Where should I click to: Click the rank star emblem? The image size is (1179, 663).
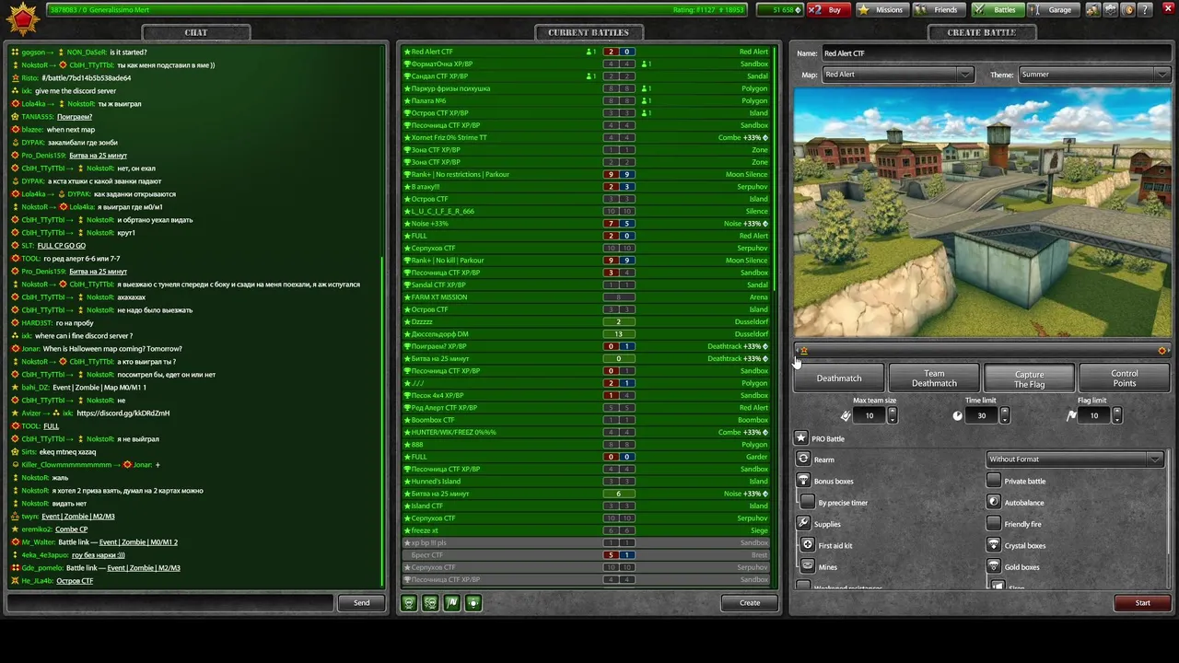(22, 18)
